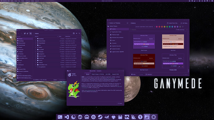Open System Settings gear in dock
Viewport: 214px width, 120px height.
[154, 117]
